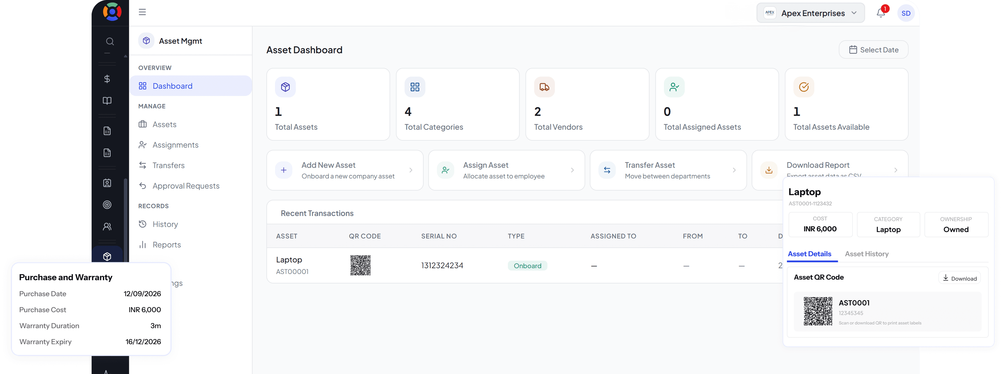1002x374 pixels.
Task: Open Add New Asset card
Action: point(345,170)
